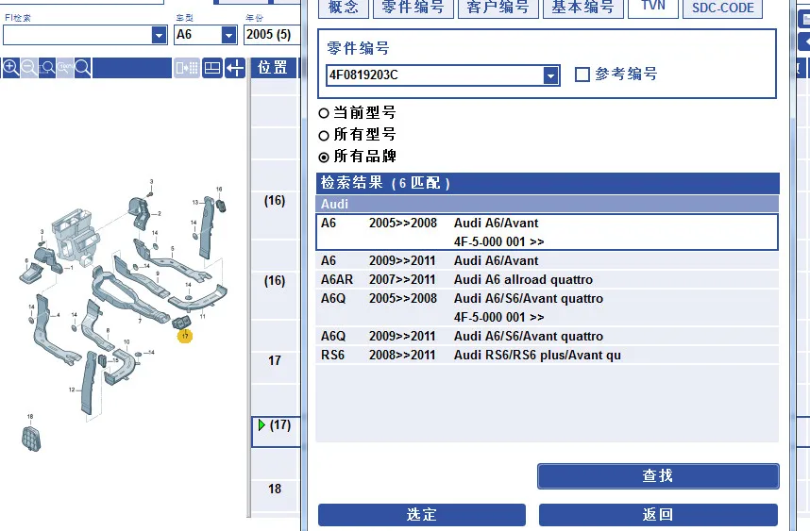Click the part number input text
Viewport: 810px width, 531px height.
pos(363,75)
